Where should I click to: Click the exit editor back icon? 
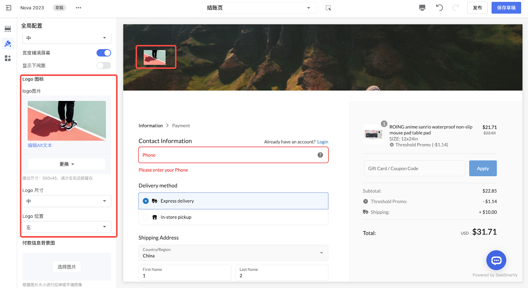coord(9,8)
